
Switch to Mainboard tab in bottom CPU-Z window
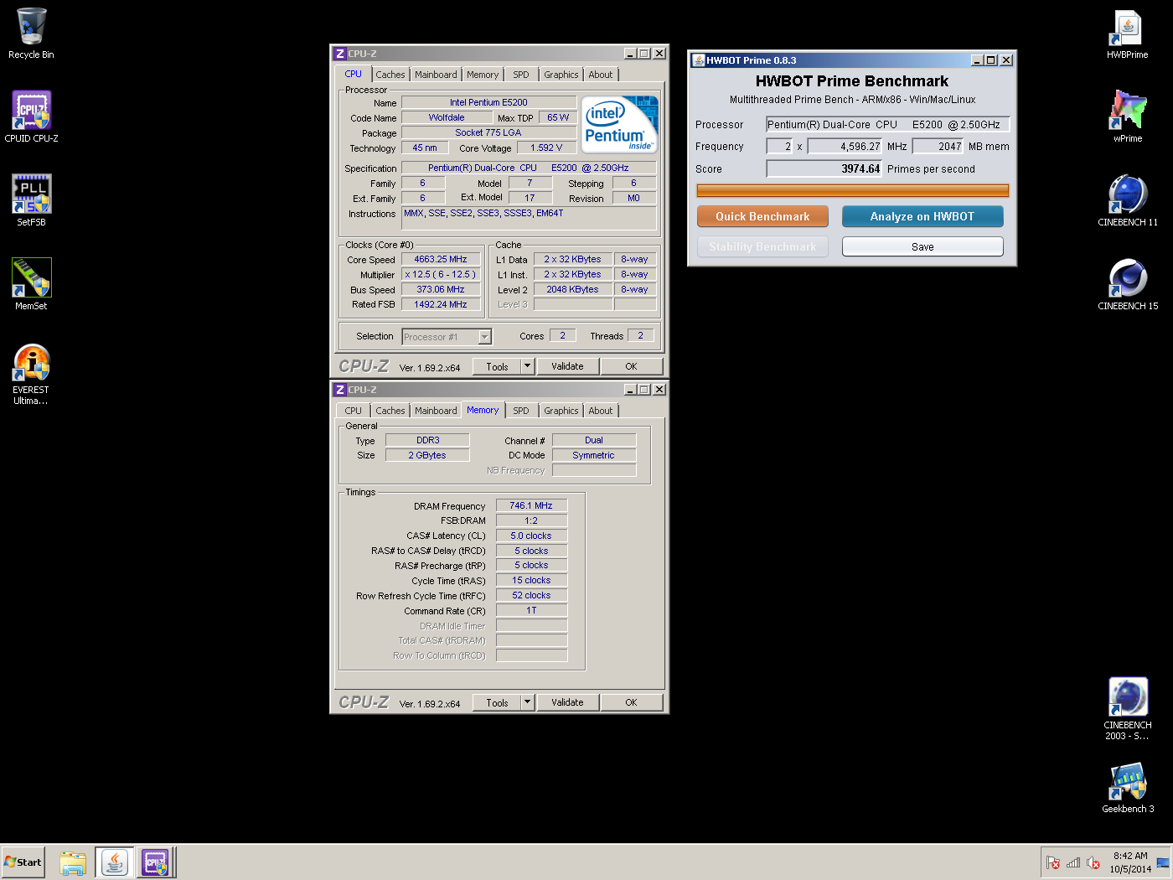(x=436, y=411)
